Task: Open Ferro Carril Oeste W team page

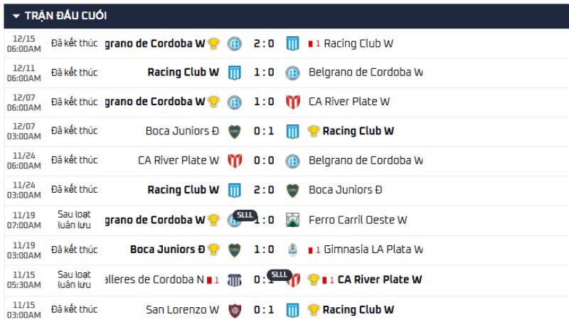Action: pyautogui.click(x=358, y=220)
